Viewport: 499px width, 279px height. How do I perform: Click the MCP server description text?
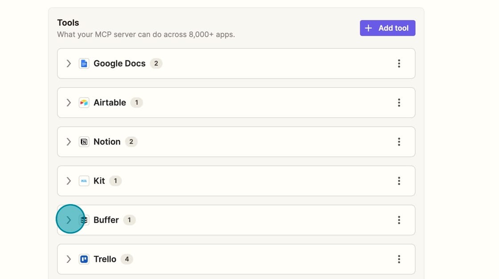pyautogui.click(x=146, y=34)
